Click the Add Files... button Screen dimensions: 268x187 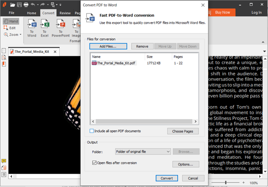tap(108, 46)
